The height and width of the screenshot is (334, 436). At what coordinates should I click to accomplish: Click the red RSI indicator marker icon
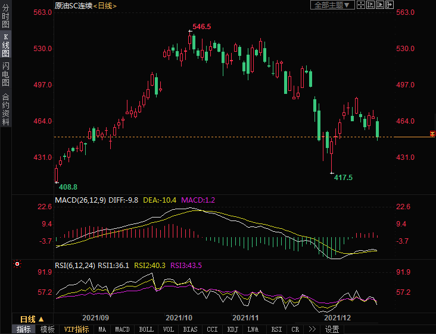17,264
